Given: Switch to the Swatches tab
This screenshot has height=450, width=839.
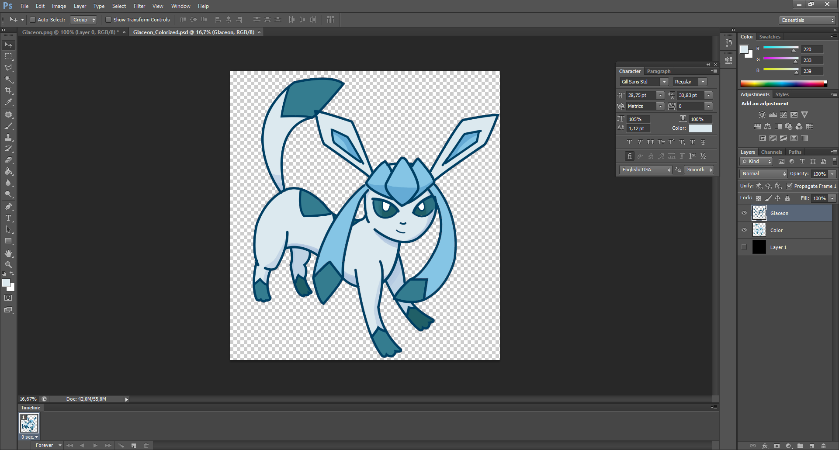Looking at the screenshot, I should point(770,37).
